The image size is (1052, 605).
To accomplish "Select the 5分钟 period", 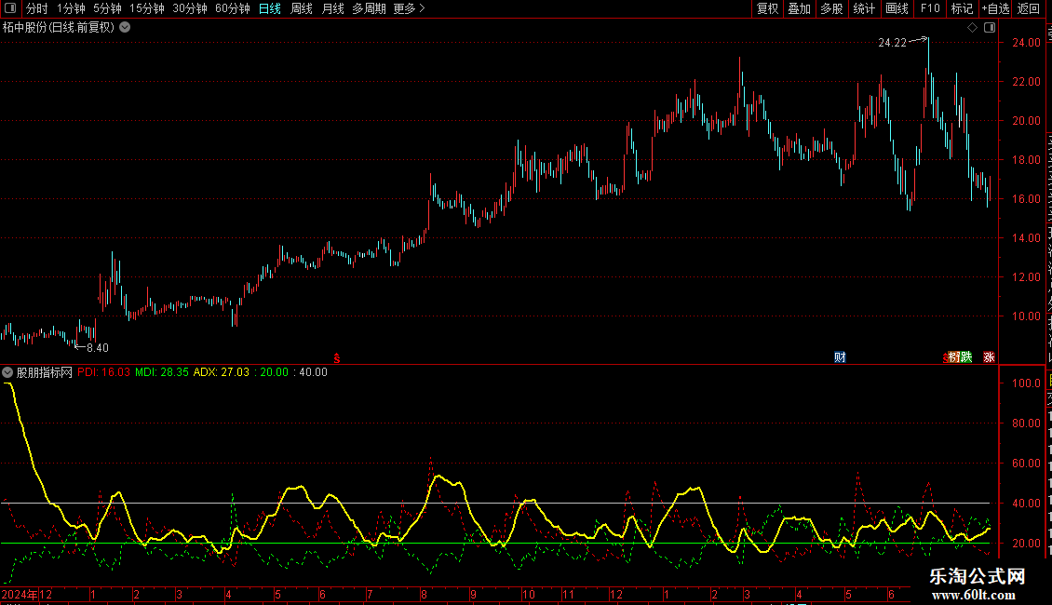I will (107, 8).
